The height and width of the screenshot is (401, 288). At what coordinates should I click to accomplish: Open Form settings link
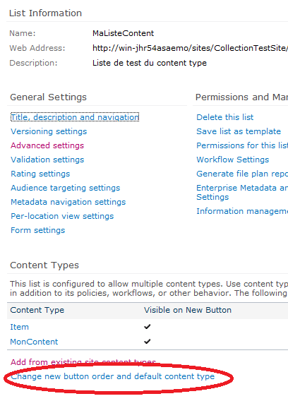click(37, 230)
